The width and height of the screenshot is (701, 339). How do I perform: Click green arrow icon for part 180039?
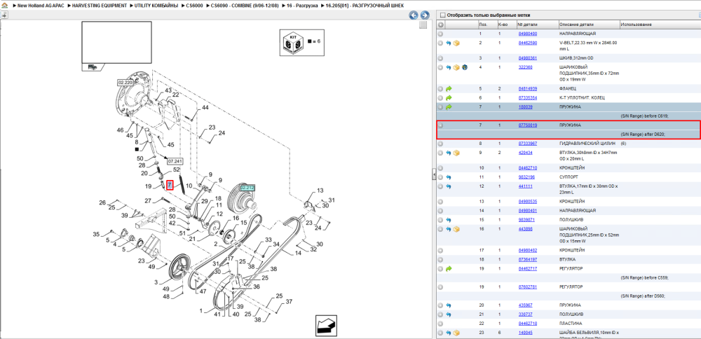[x=449, y=107]
